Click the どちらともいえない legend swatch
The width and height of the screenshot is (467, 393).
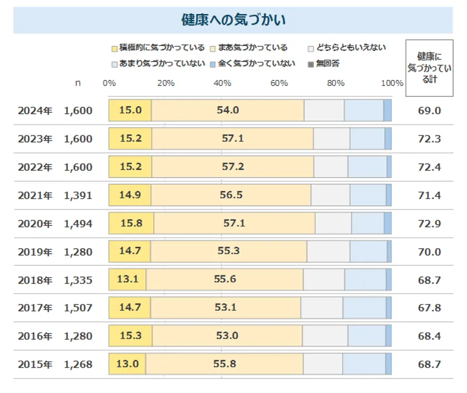311,48
